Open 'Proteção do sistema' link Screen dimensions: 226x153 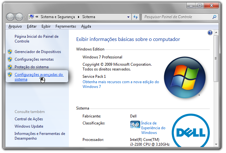coord(31,67)
